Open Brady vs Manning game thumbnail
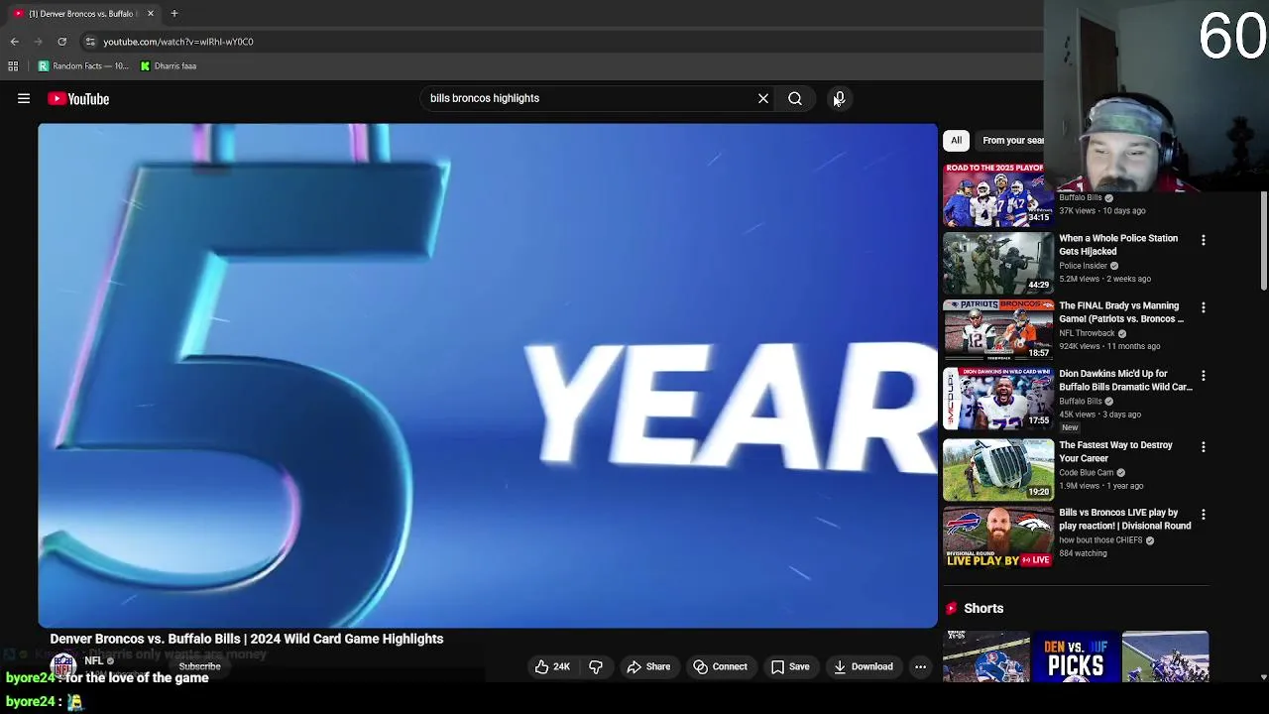Viewport: 1269px width, 714px height. pyautogui.click(x=998, y=330)
